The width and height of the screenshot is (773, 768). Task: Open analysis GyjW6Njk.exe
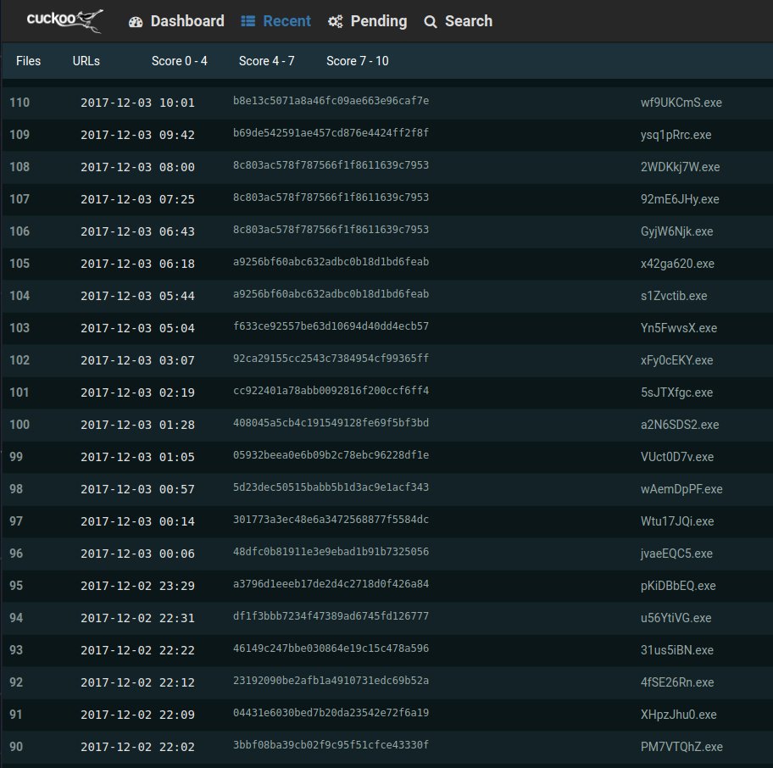pyautogui.click(x=677, y=231)
